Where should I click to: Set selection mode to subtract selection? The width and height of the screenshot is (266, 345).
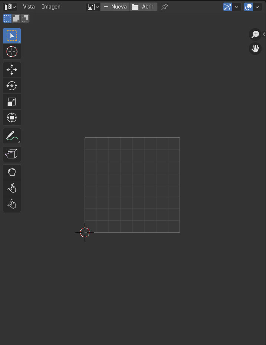[x=25, y=18]
